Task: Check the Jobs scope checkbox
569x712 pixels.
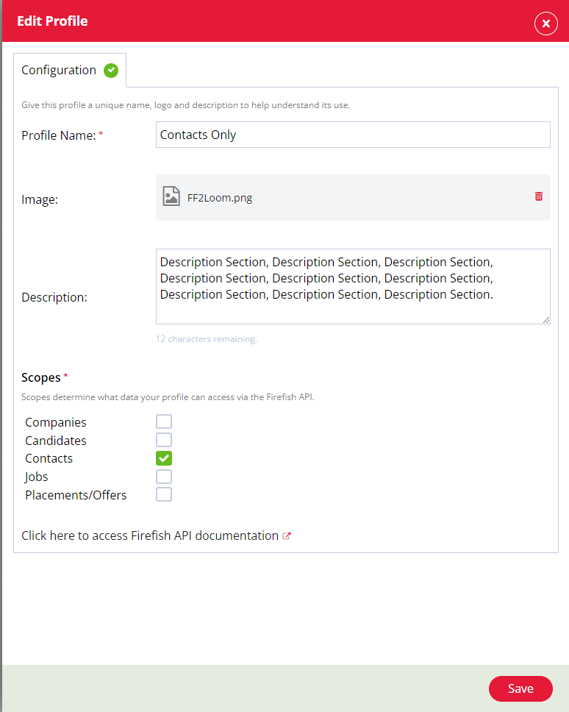Action: coord(164,477)
